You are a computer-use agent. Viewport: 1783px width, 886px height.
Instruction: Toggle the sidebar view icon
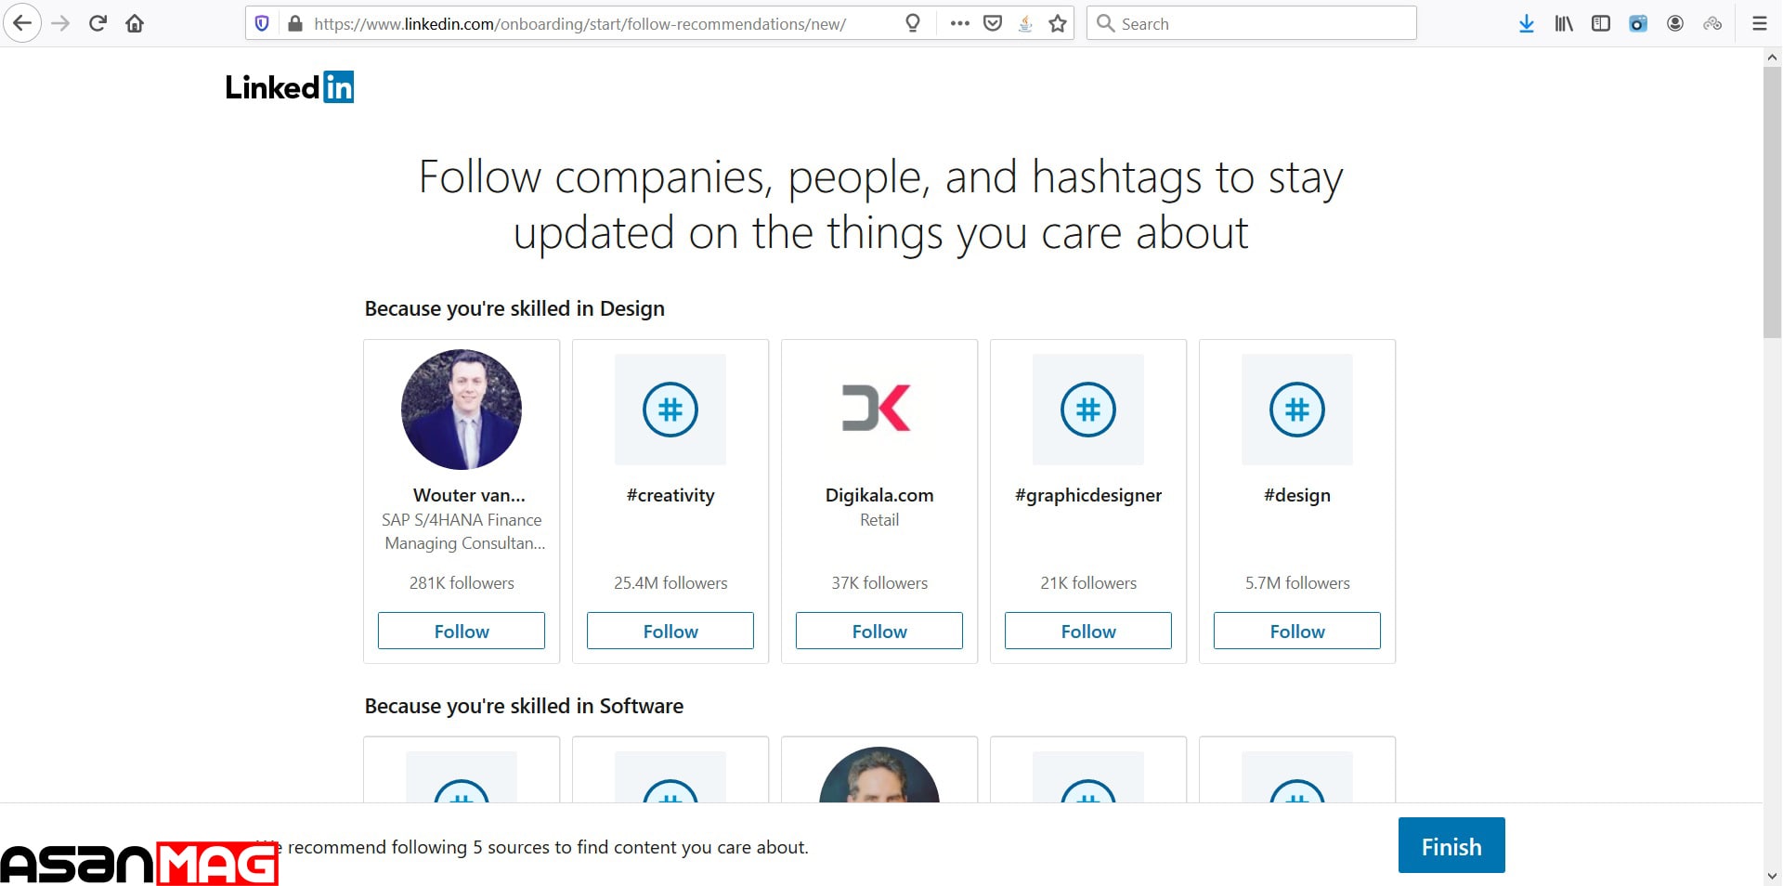pyautogui.click(x=1601, y=23)
